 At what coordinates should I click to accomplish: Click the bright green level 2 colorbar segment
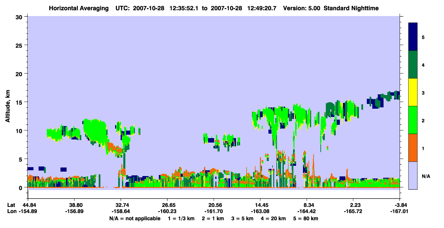tap(413, 120)
